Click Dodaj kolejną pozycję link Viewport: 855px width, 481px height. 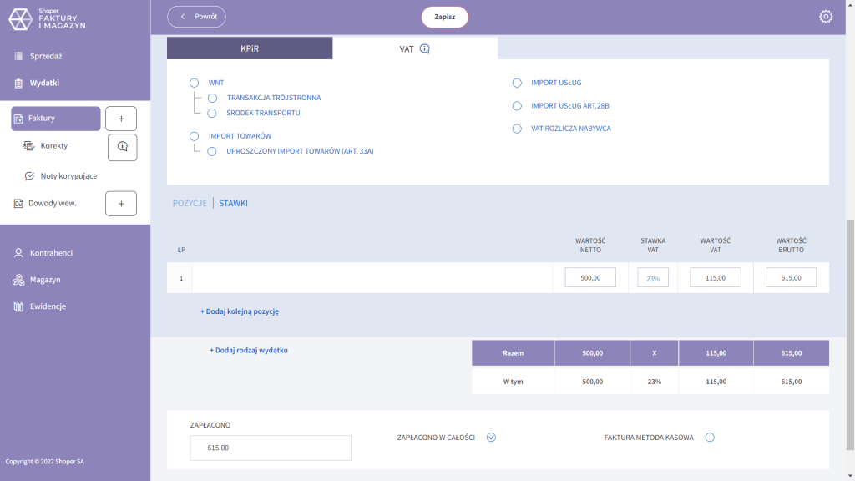click(x=239, y=311)
